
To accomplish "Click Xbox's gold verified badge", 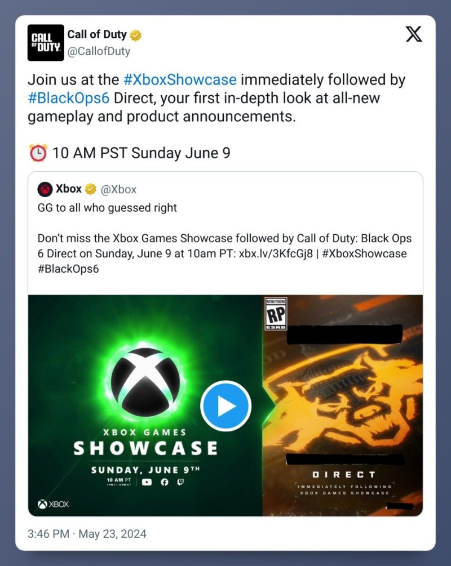I will [91, 189].
